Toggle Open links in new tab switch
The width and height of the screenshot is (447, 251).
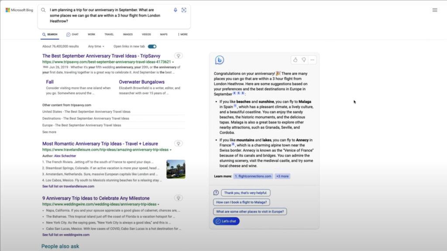[x=152, y=46]
